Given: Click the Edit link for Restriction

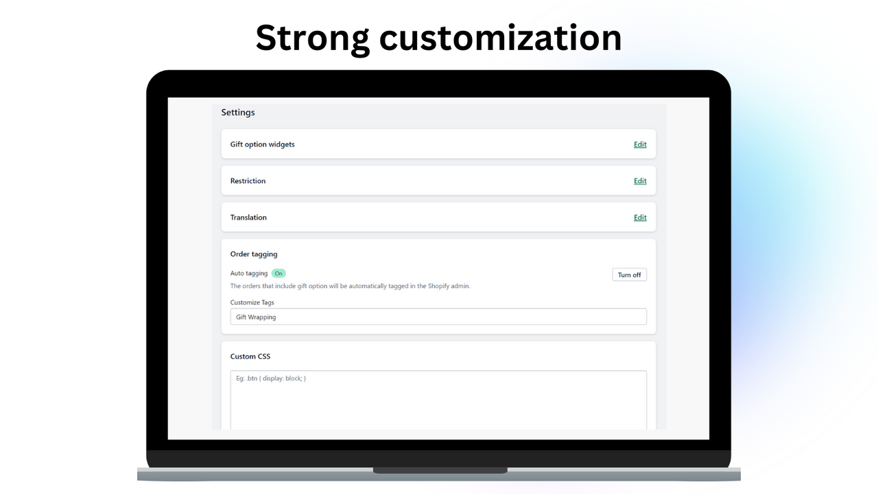Looking at the screenshot, I should (x=640, y=181).
